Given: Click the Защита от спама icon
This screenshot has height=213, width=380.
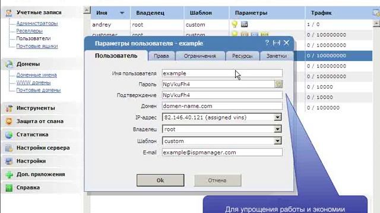Looking at the screenshot, I should [9, 121].
